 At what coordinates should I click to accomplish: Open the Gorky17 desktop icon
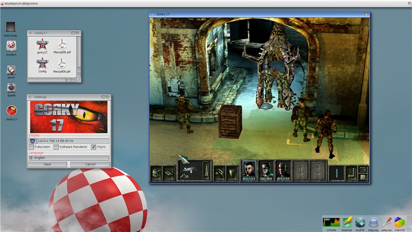(x=11, y=113)
